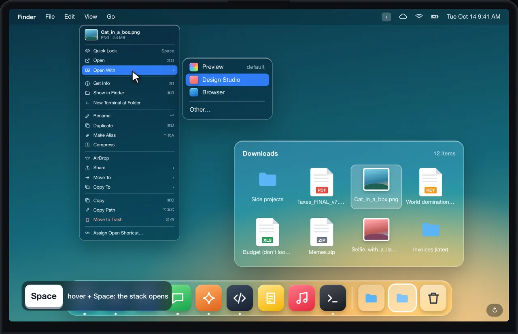Launch the Terminal dock icon
The image size is (518, 334).
pos(333,298)
